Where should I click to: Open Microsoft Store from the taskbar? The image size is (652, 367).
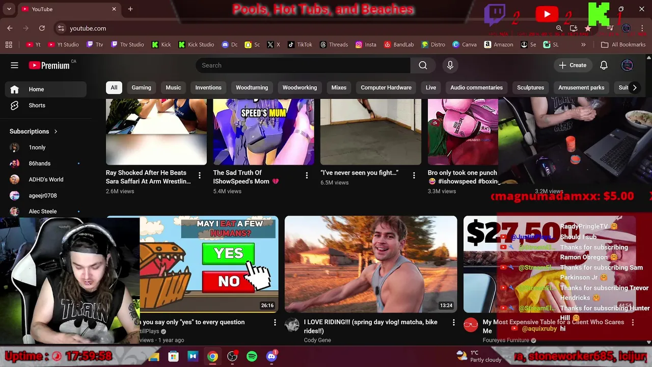(x=173, y=356)
